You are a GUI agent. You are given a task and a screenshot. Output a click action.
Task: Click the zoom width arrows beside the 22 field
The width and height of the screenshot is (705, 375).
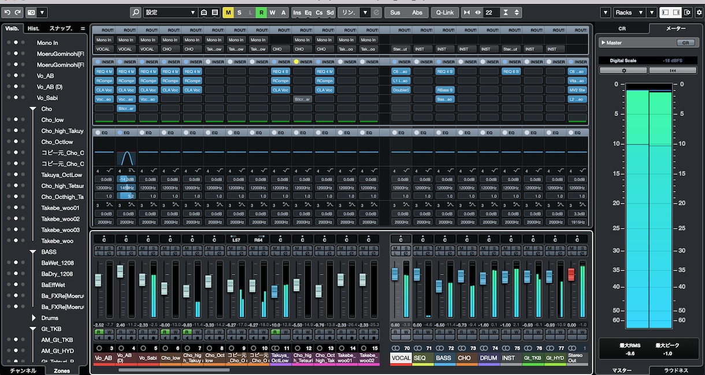(478, 12)
